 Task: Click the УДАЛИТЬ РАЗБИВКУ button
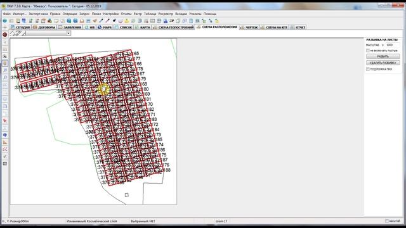(383, 63)
